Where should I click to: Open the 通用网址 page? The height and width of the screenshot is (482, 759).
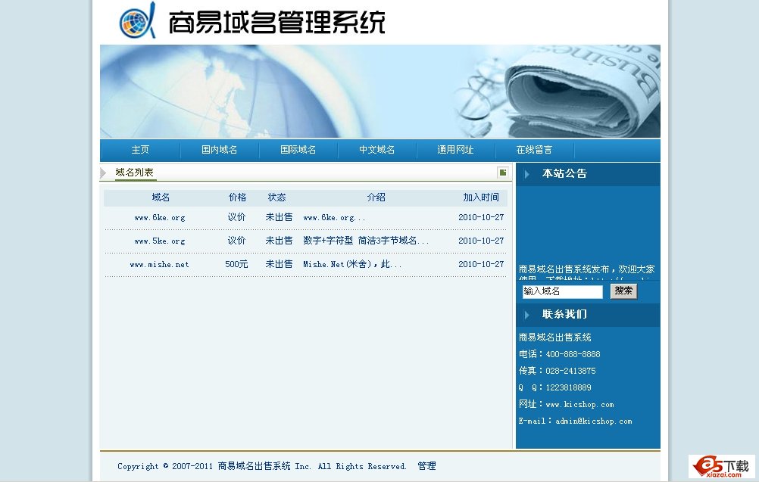pos(455,150)
